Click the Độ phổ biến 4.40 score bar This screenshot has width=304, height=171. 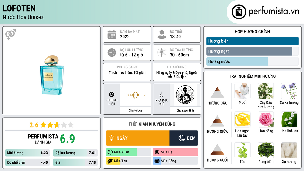[x=28, y=162]
